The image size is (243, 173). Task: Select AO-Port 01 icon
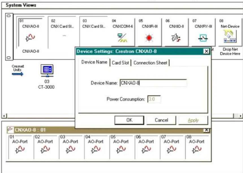(20, 150)
